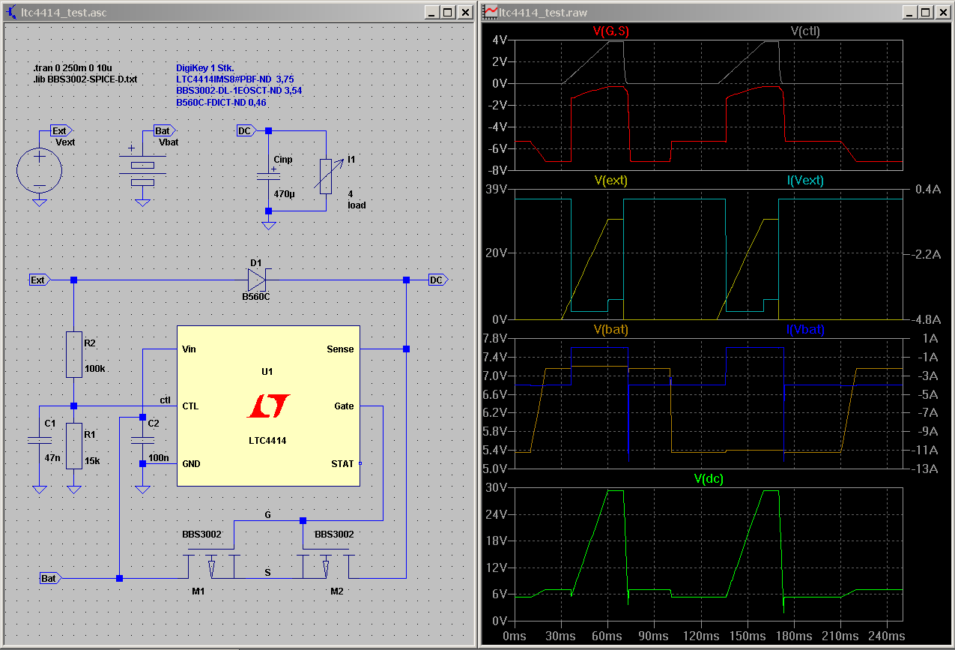
Task: Click the BBS3002-DL-1EOSCT-ND 3,54 comment
Action: tap(238, 90)
